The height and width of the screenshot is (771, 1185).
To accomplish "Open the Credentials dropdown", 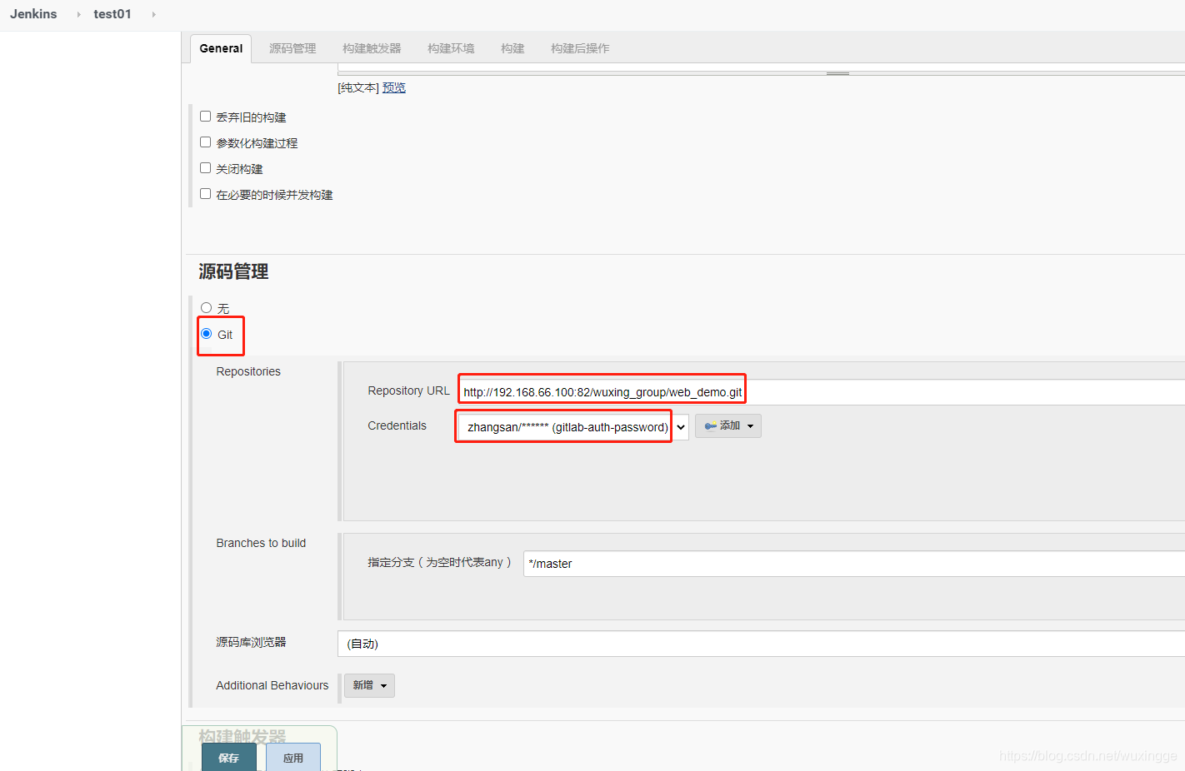I will [572, 427].
